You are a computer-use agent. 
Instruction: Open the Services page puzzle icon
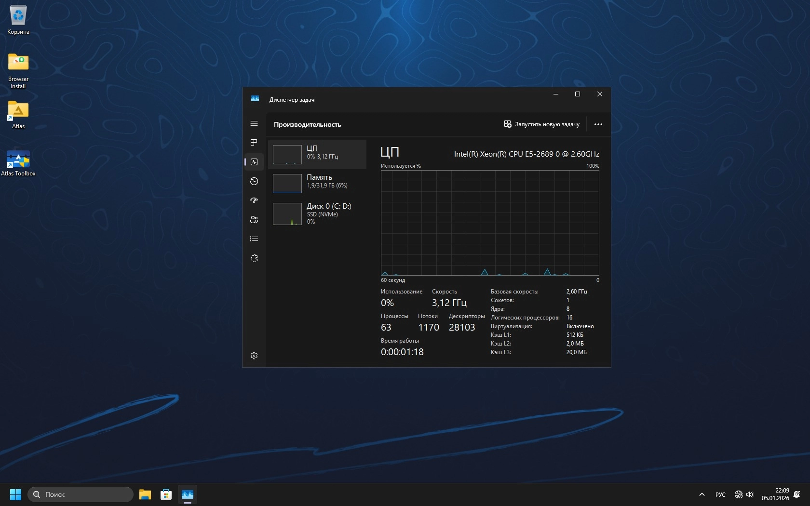pos(254,258)
